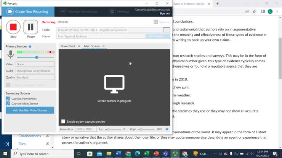Open Microsoft Teams from taskbar
Screen dimensions: 282x158
point(166,154)
